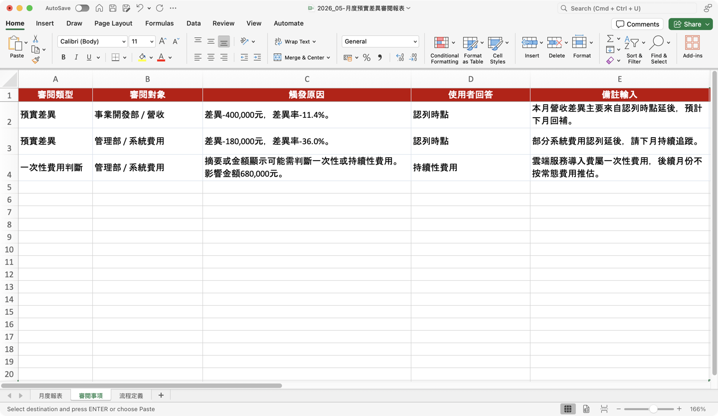Image resolution: width=718 pixels, height=416 pixels.
Task: Toggle Wrap Text
Action: [295, 41]
